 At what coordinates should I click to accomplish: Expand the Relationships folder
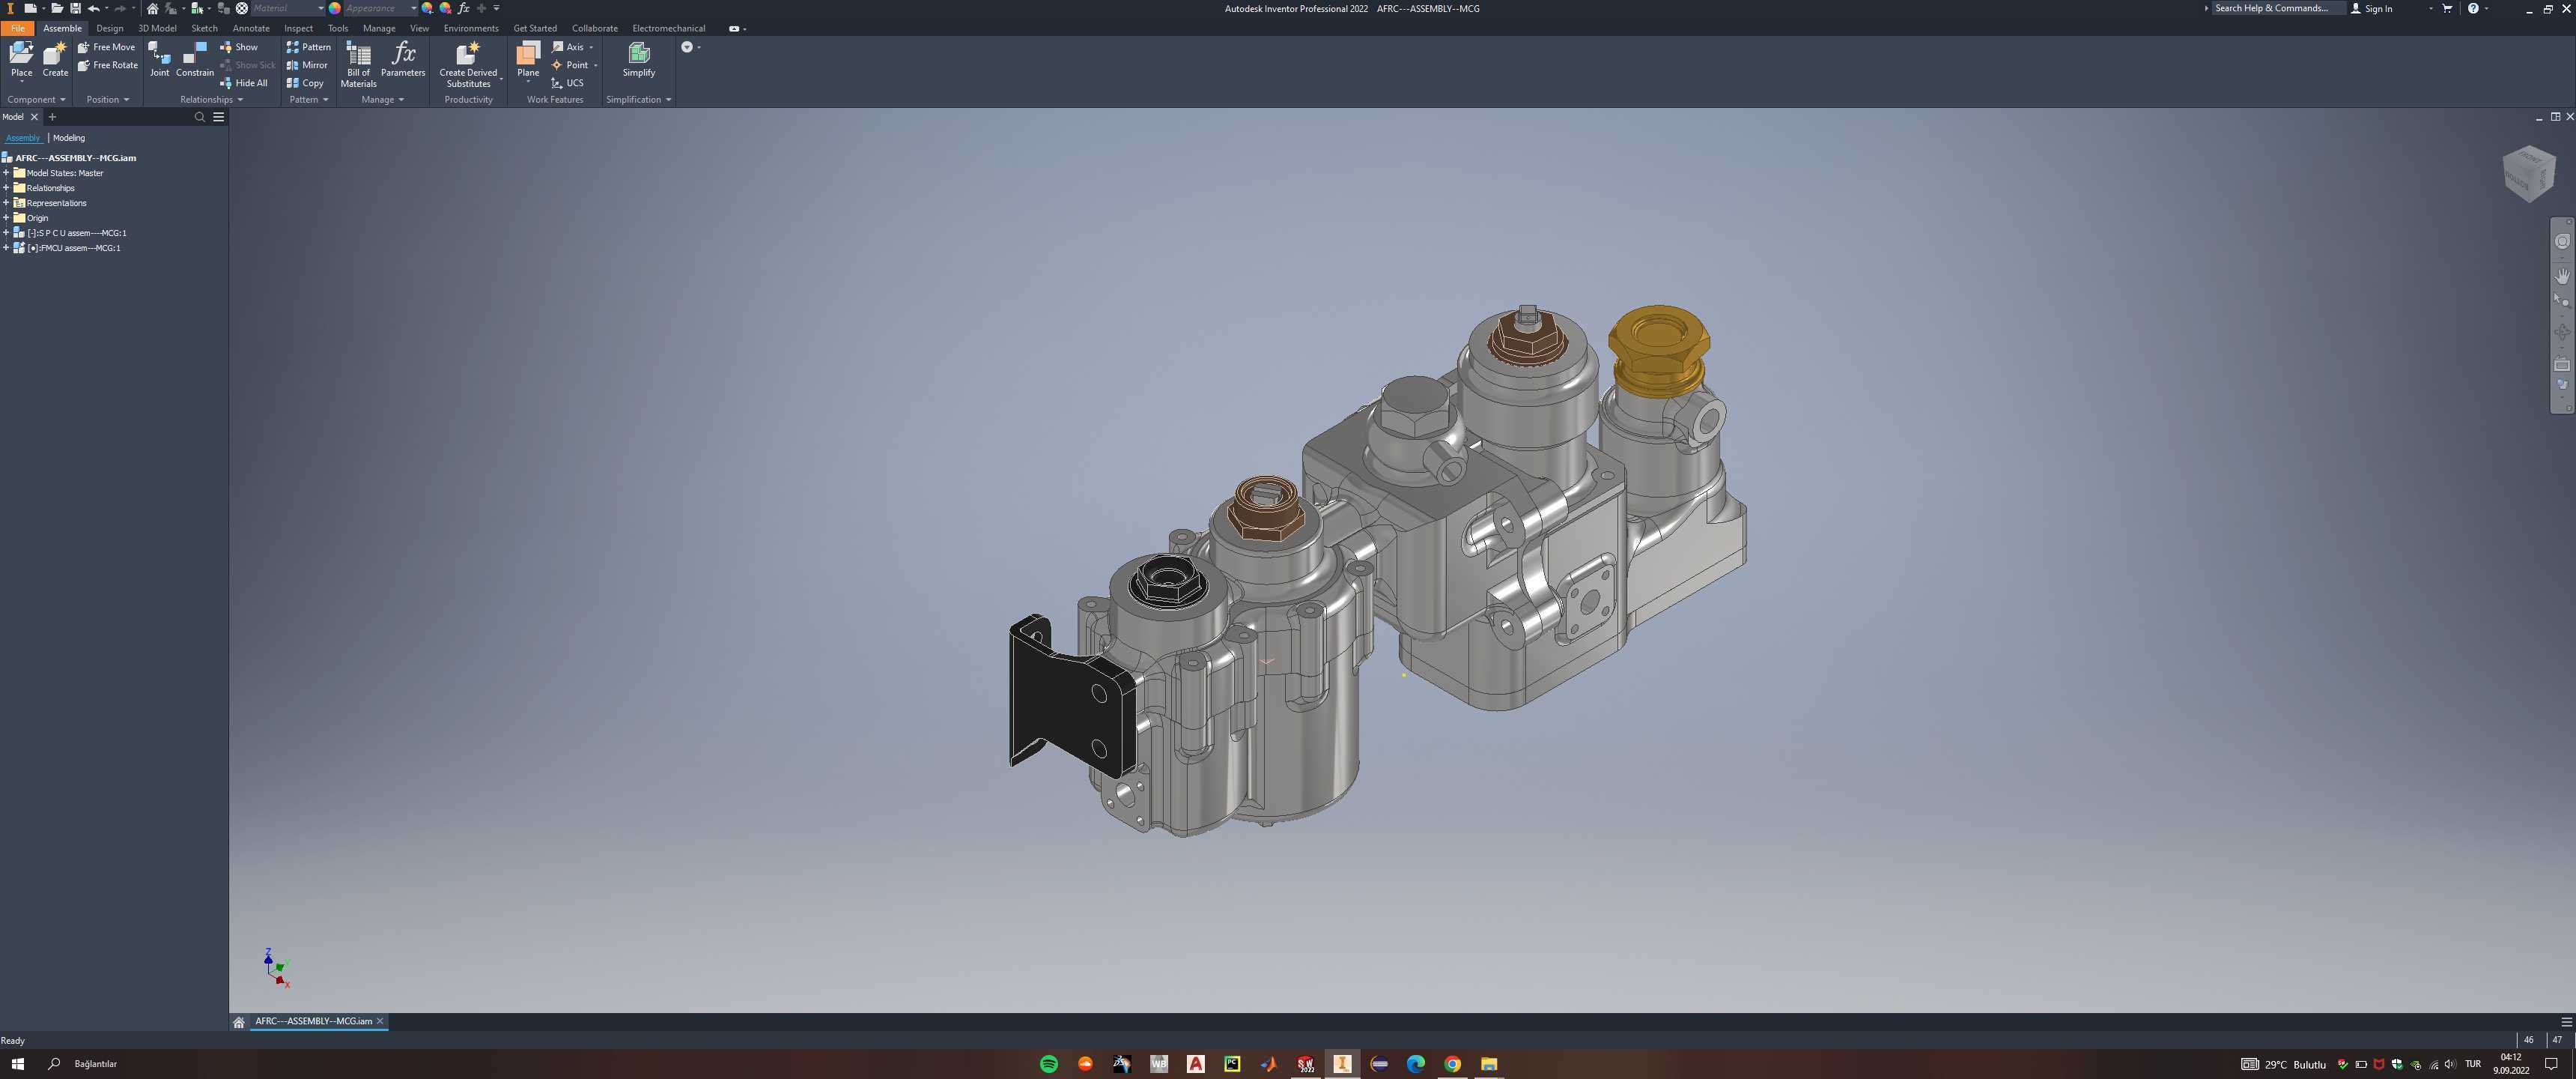tap(6, 188)
